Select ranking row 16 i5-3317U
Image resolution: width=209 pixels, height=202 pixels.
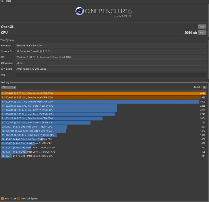click(104, 156)
